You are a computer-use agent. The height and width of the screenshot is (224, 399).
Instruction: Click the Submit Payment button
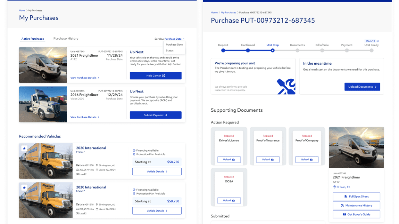click(155, 115)
